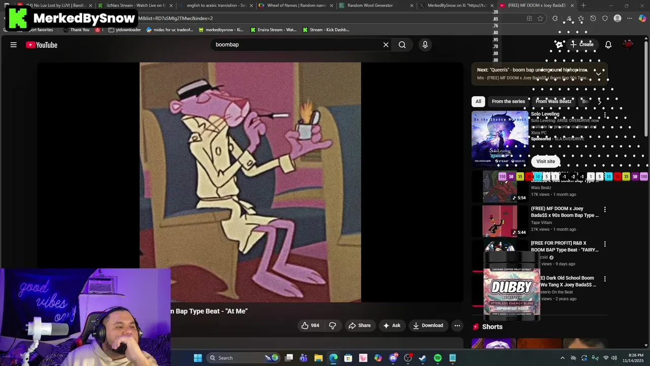650x366 pixels.
Task: Open more actions menu below video
Action: click(457, 325)
